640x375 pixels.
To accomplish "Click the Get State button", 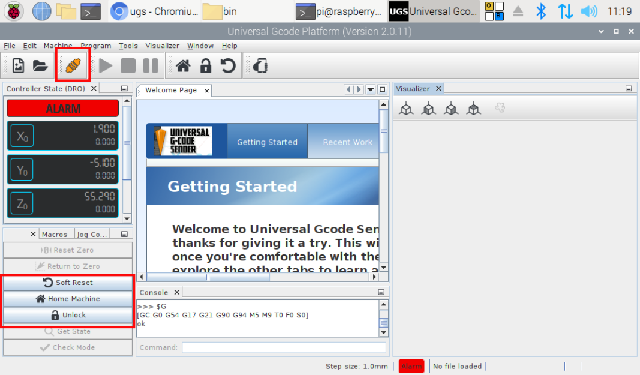I will pos(68,331).
